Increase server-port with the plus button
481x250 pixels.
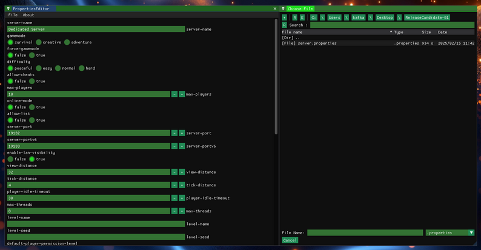click(x=182, y=133)
